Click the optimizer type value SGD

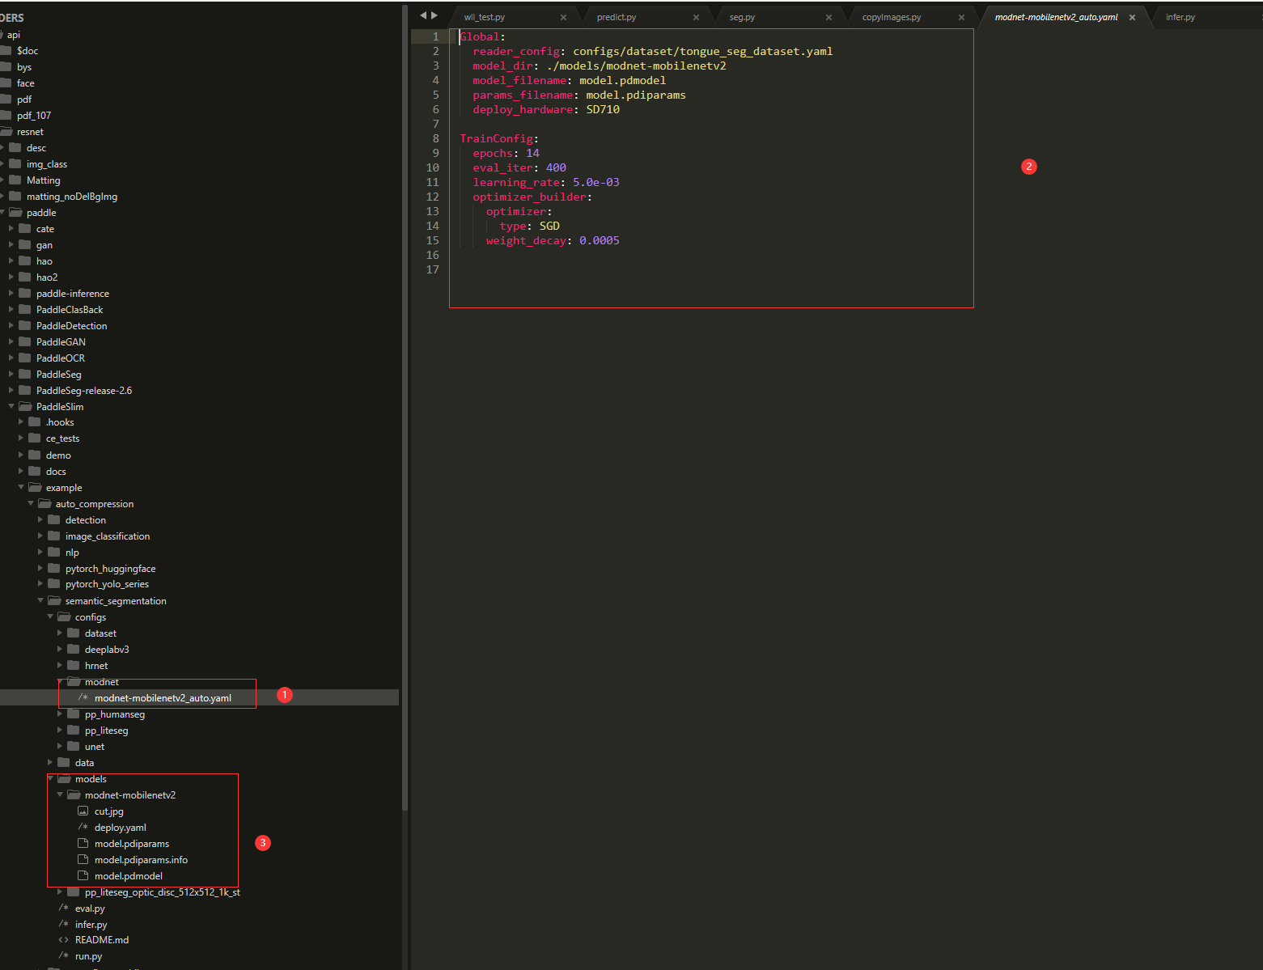tap(549, 226)
